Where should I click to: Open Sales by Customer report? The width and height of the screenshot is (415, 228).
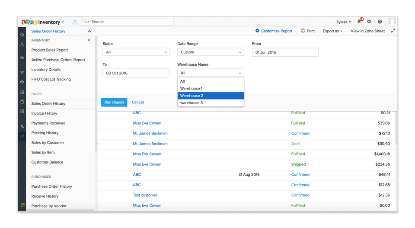pos(48,143)
